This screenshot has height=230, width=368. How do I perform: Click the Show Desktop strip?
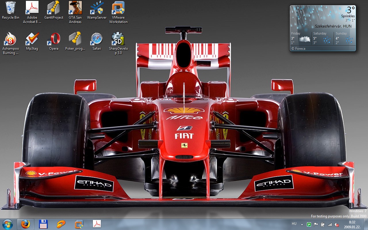tap(366, 224)
